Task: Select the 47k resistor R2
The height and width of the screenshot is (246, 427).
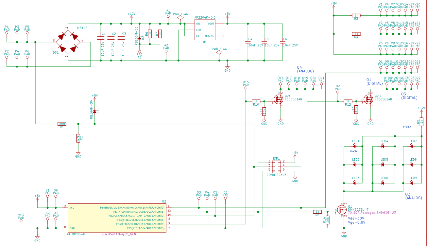Action: 78,138
